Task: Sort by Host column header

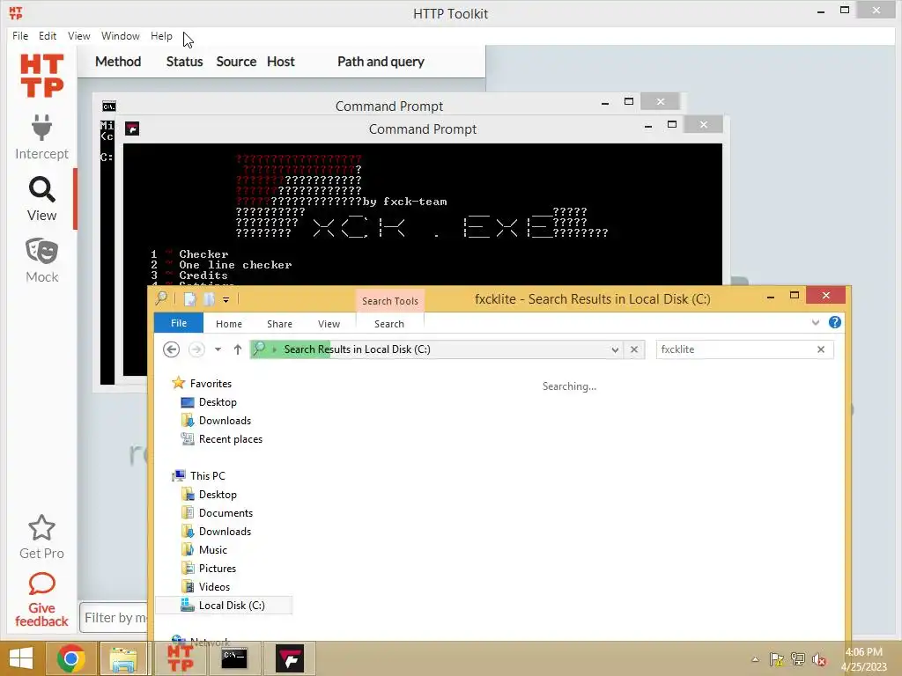Action: click(x=281, y=62)
